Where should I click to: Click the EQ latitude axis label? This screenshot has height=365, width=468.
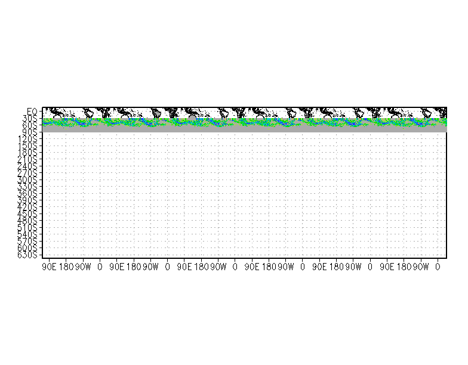[x=32, y=111]
